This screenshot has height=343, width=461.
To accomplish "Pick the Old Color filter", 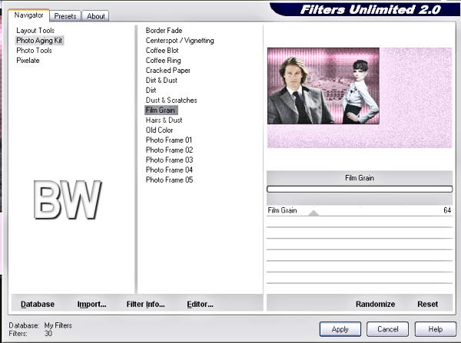I will [x=161, y=130].
